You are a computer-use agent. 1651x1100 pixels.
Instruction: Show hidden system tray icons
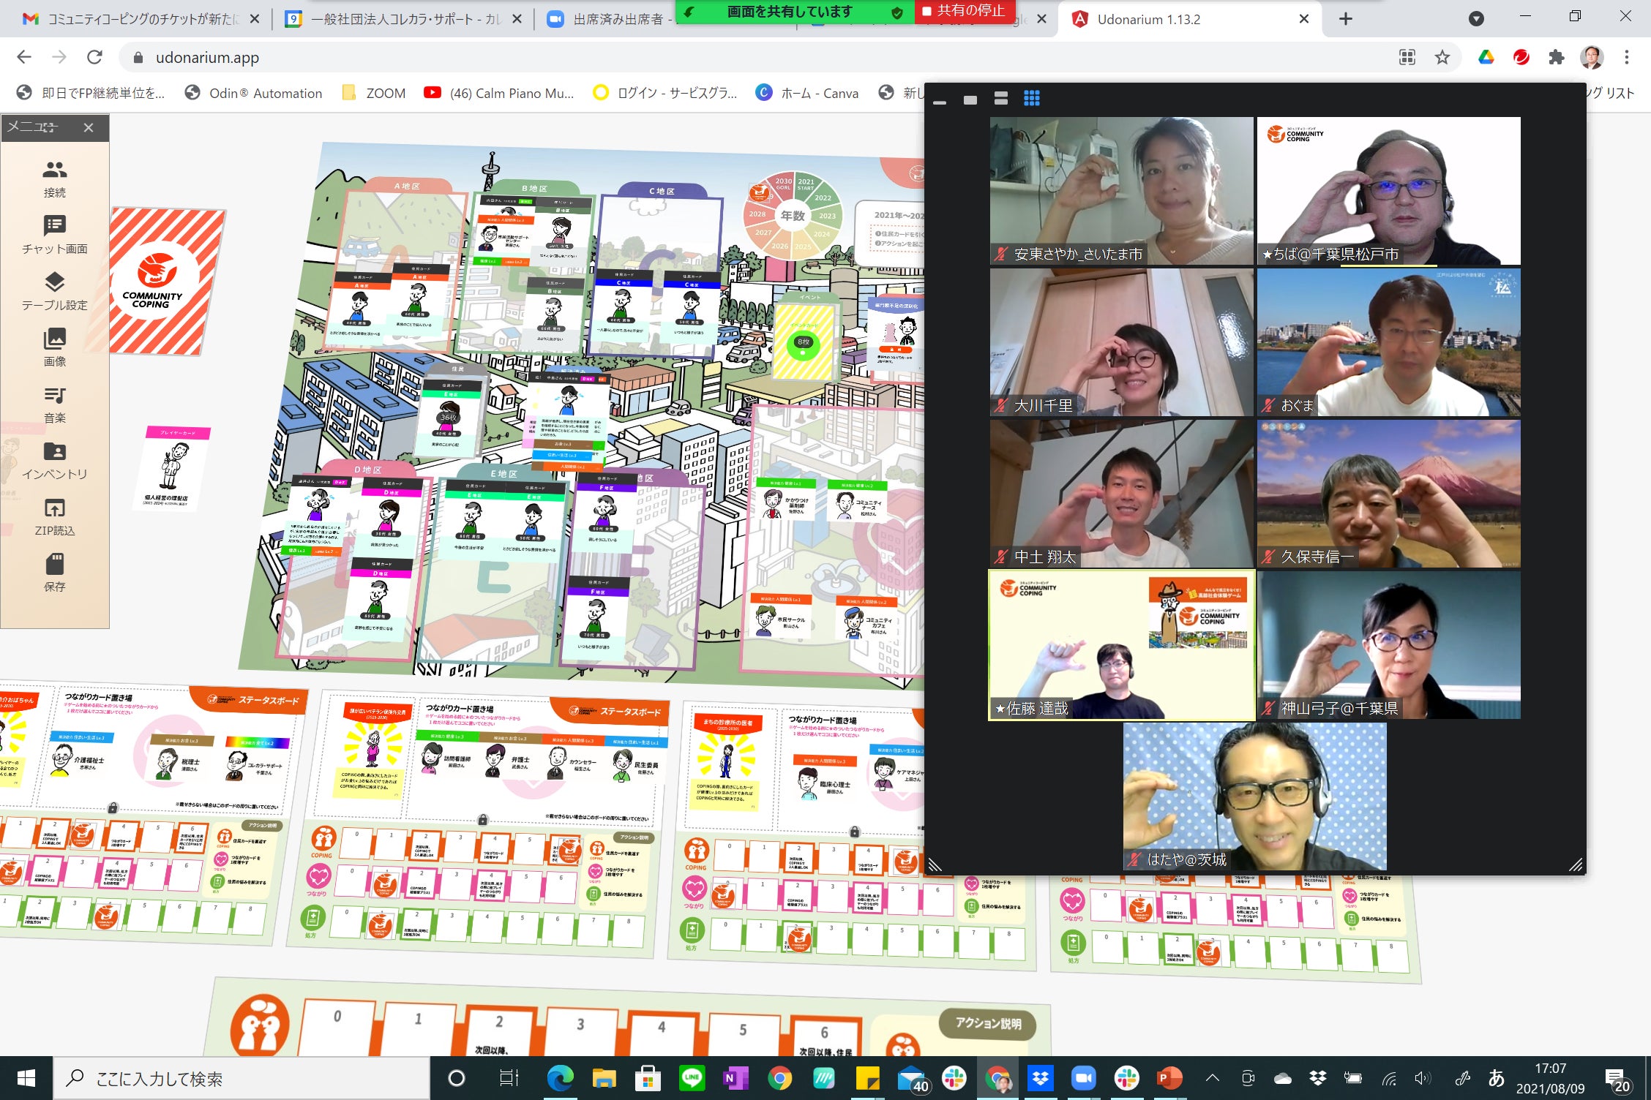(x=1212, y=1077)
